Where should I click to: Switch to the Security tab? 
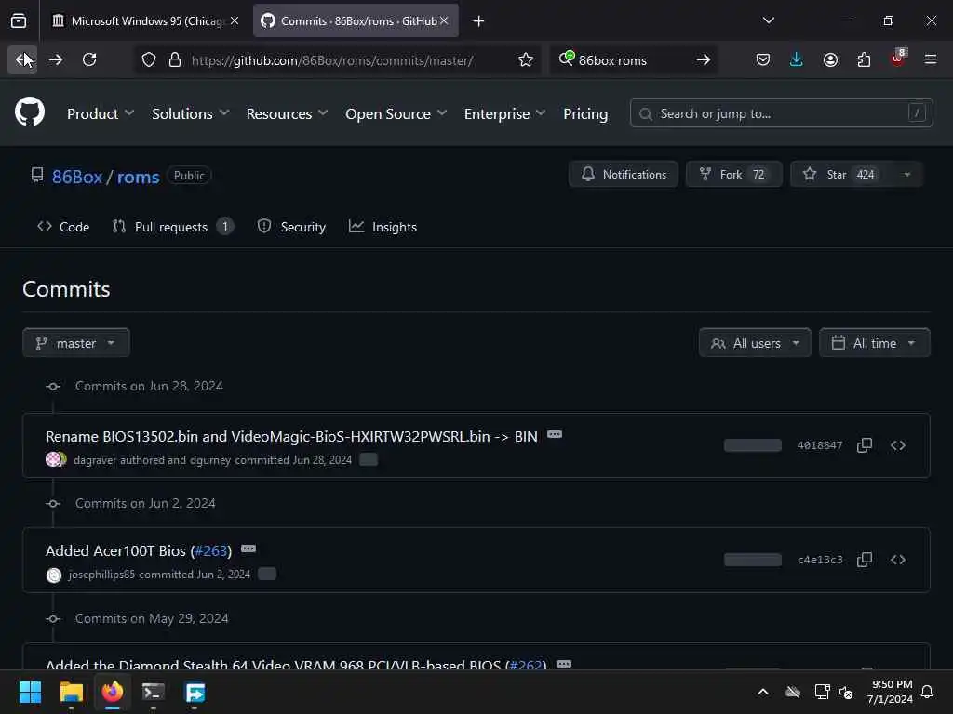291,227
